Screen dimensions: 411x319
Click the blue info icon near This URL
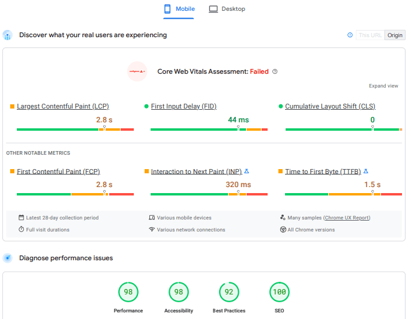pyautogui.click(x=350, y=35)
